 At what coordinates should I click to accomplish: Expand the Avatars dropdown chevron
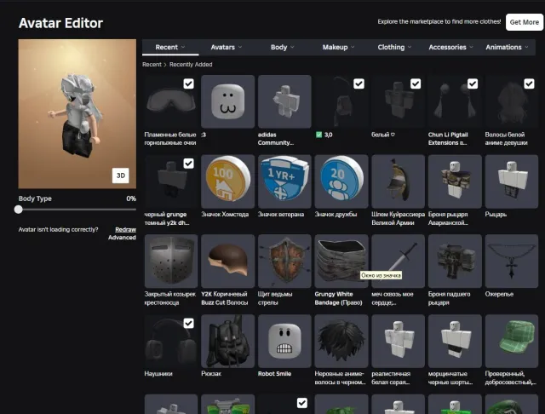pos(240,47)
